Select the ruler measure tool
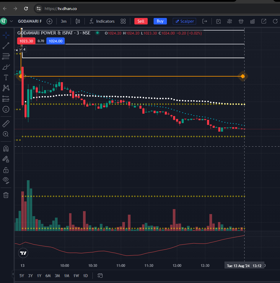 (6, 123)
